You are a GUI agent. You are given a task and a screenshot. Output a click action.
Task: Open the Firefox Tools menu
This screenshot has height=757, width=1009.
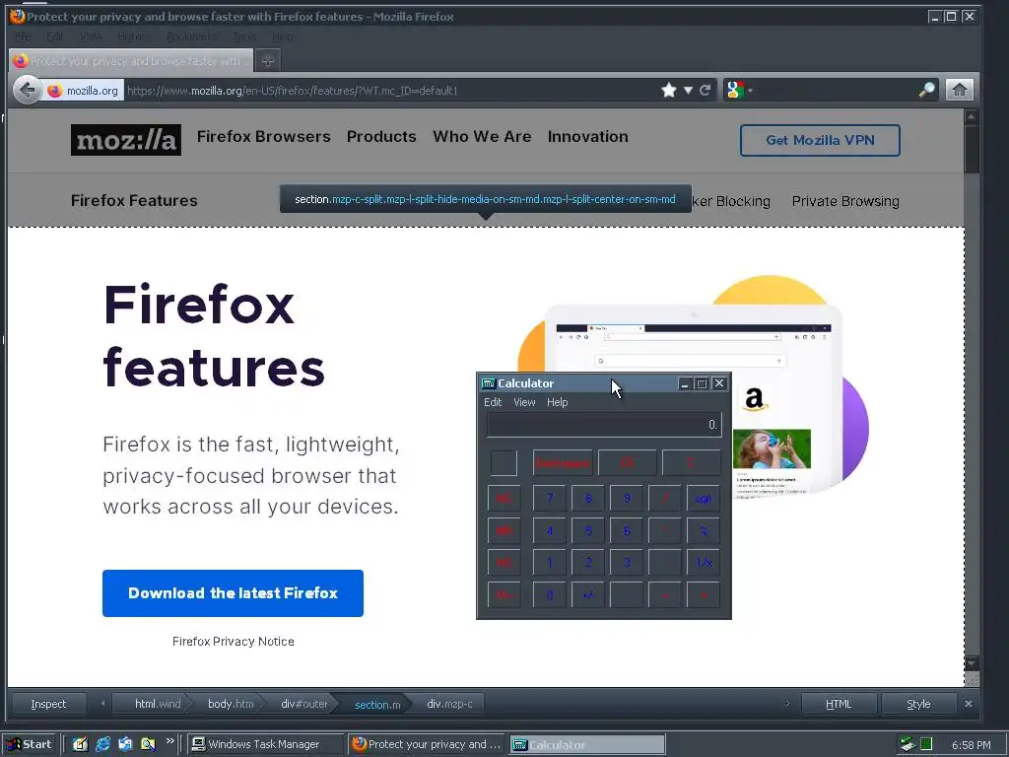[244, 36]
